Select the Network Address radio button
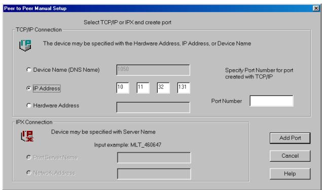 point(29,173)
